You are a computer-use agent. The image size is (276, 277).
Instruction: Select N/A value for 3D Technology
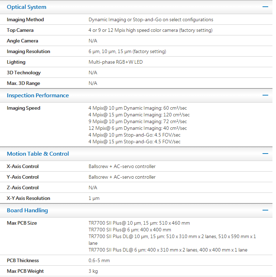tap(93, 73)
